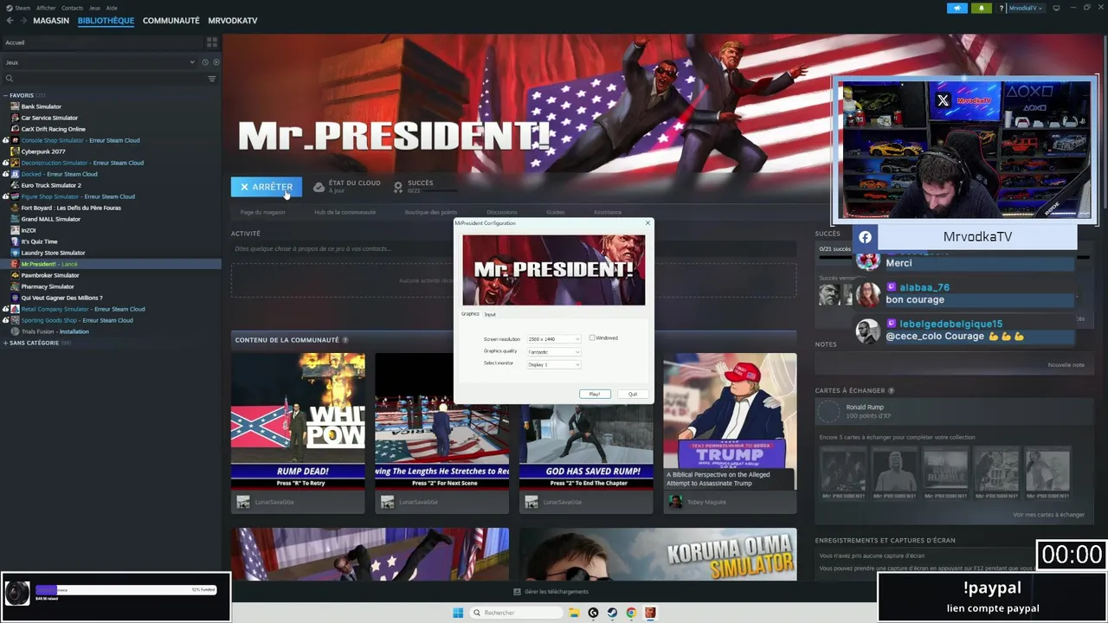Switch library to grid collections view icon
1108x623 pixels.
(211, 42)
